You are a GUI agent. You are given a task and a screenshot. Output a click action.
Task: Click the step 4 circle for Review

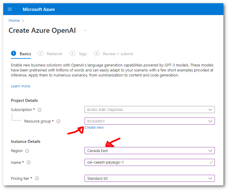pyautogui.click(x=97, y=53)
